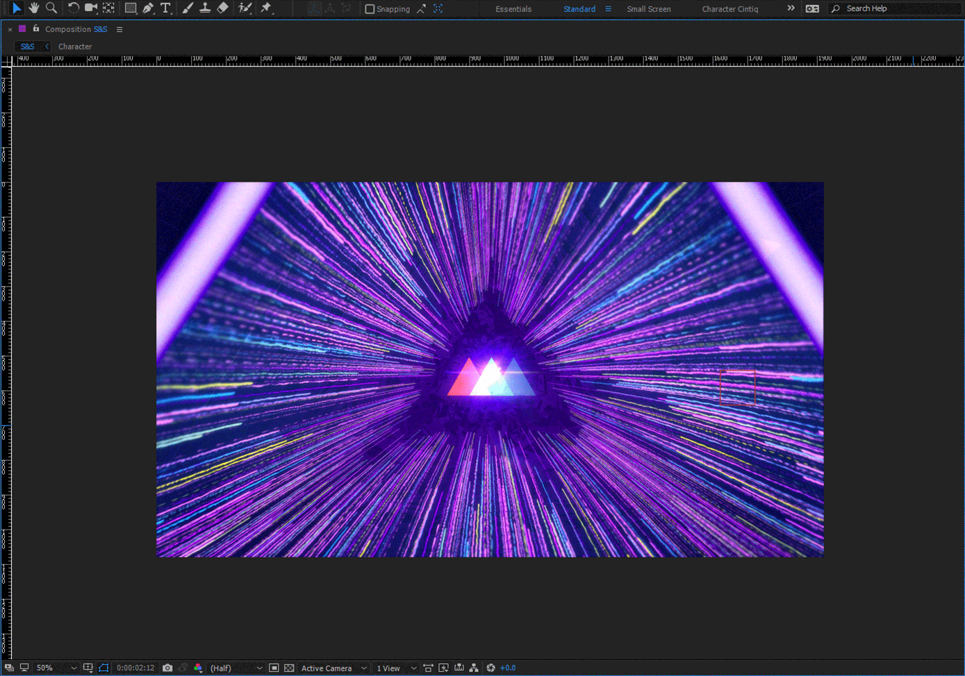Image resolution: width=965 pixels, height=676 pixels.
Task: Select the Hand tool
Action: 34,8
